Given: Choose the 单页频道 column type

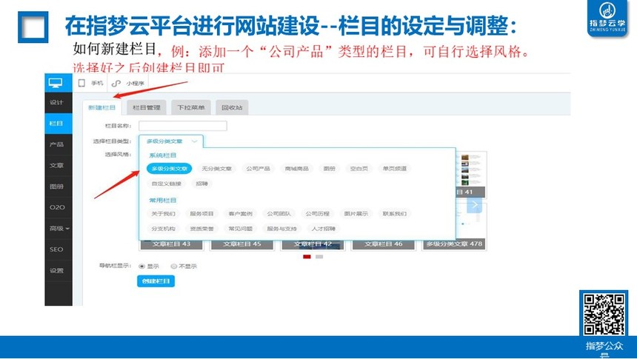Looking at the screenshot, I should coord(395,169).
